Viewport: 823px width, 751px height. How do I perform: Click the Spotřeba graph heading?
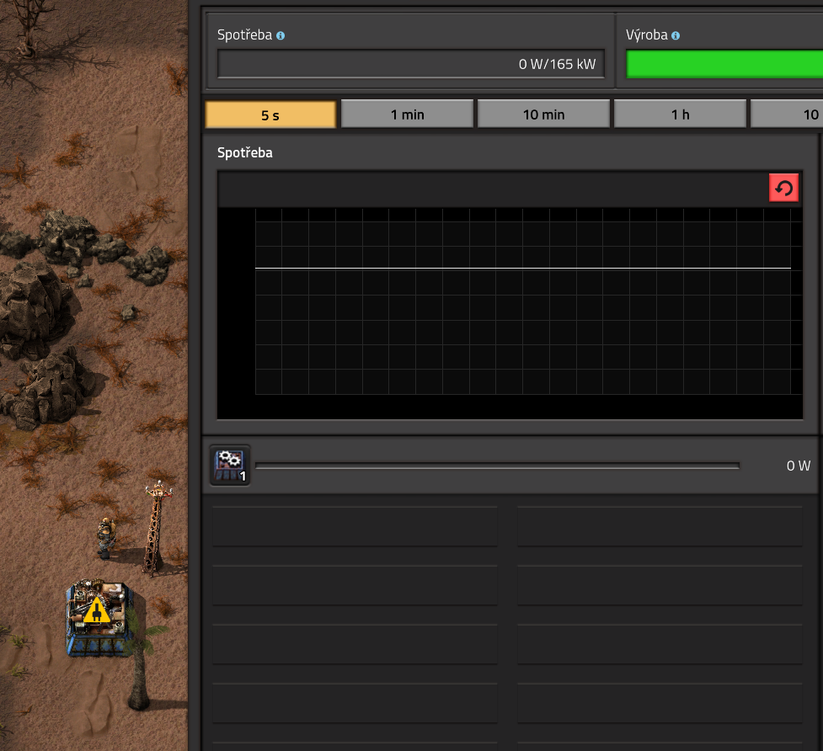[x=244, y=152]
